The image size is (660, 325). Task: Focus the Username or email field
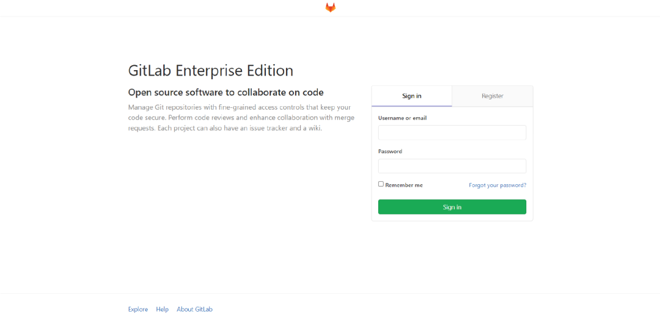coord(452,133)
